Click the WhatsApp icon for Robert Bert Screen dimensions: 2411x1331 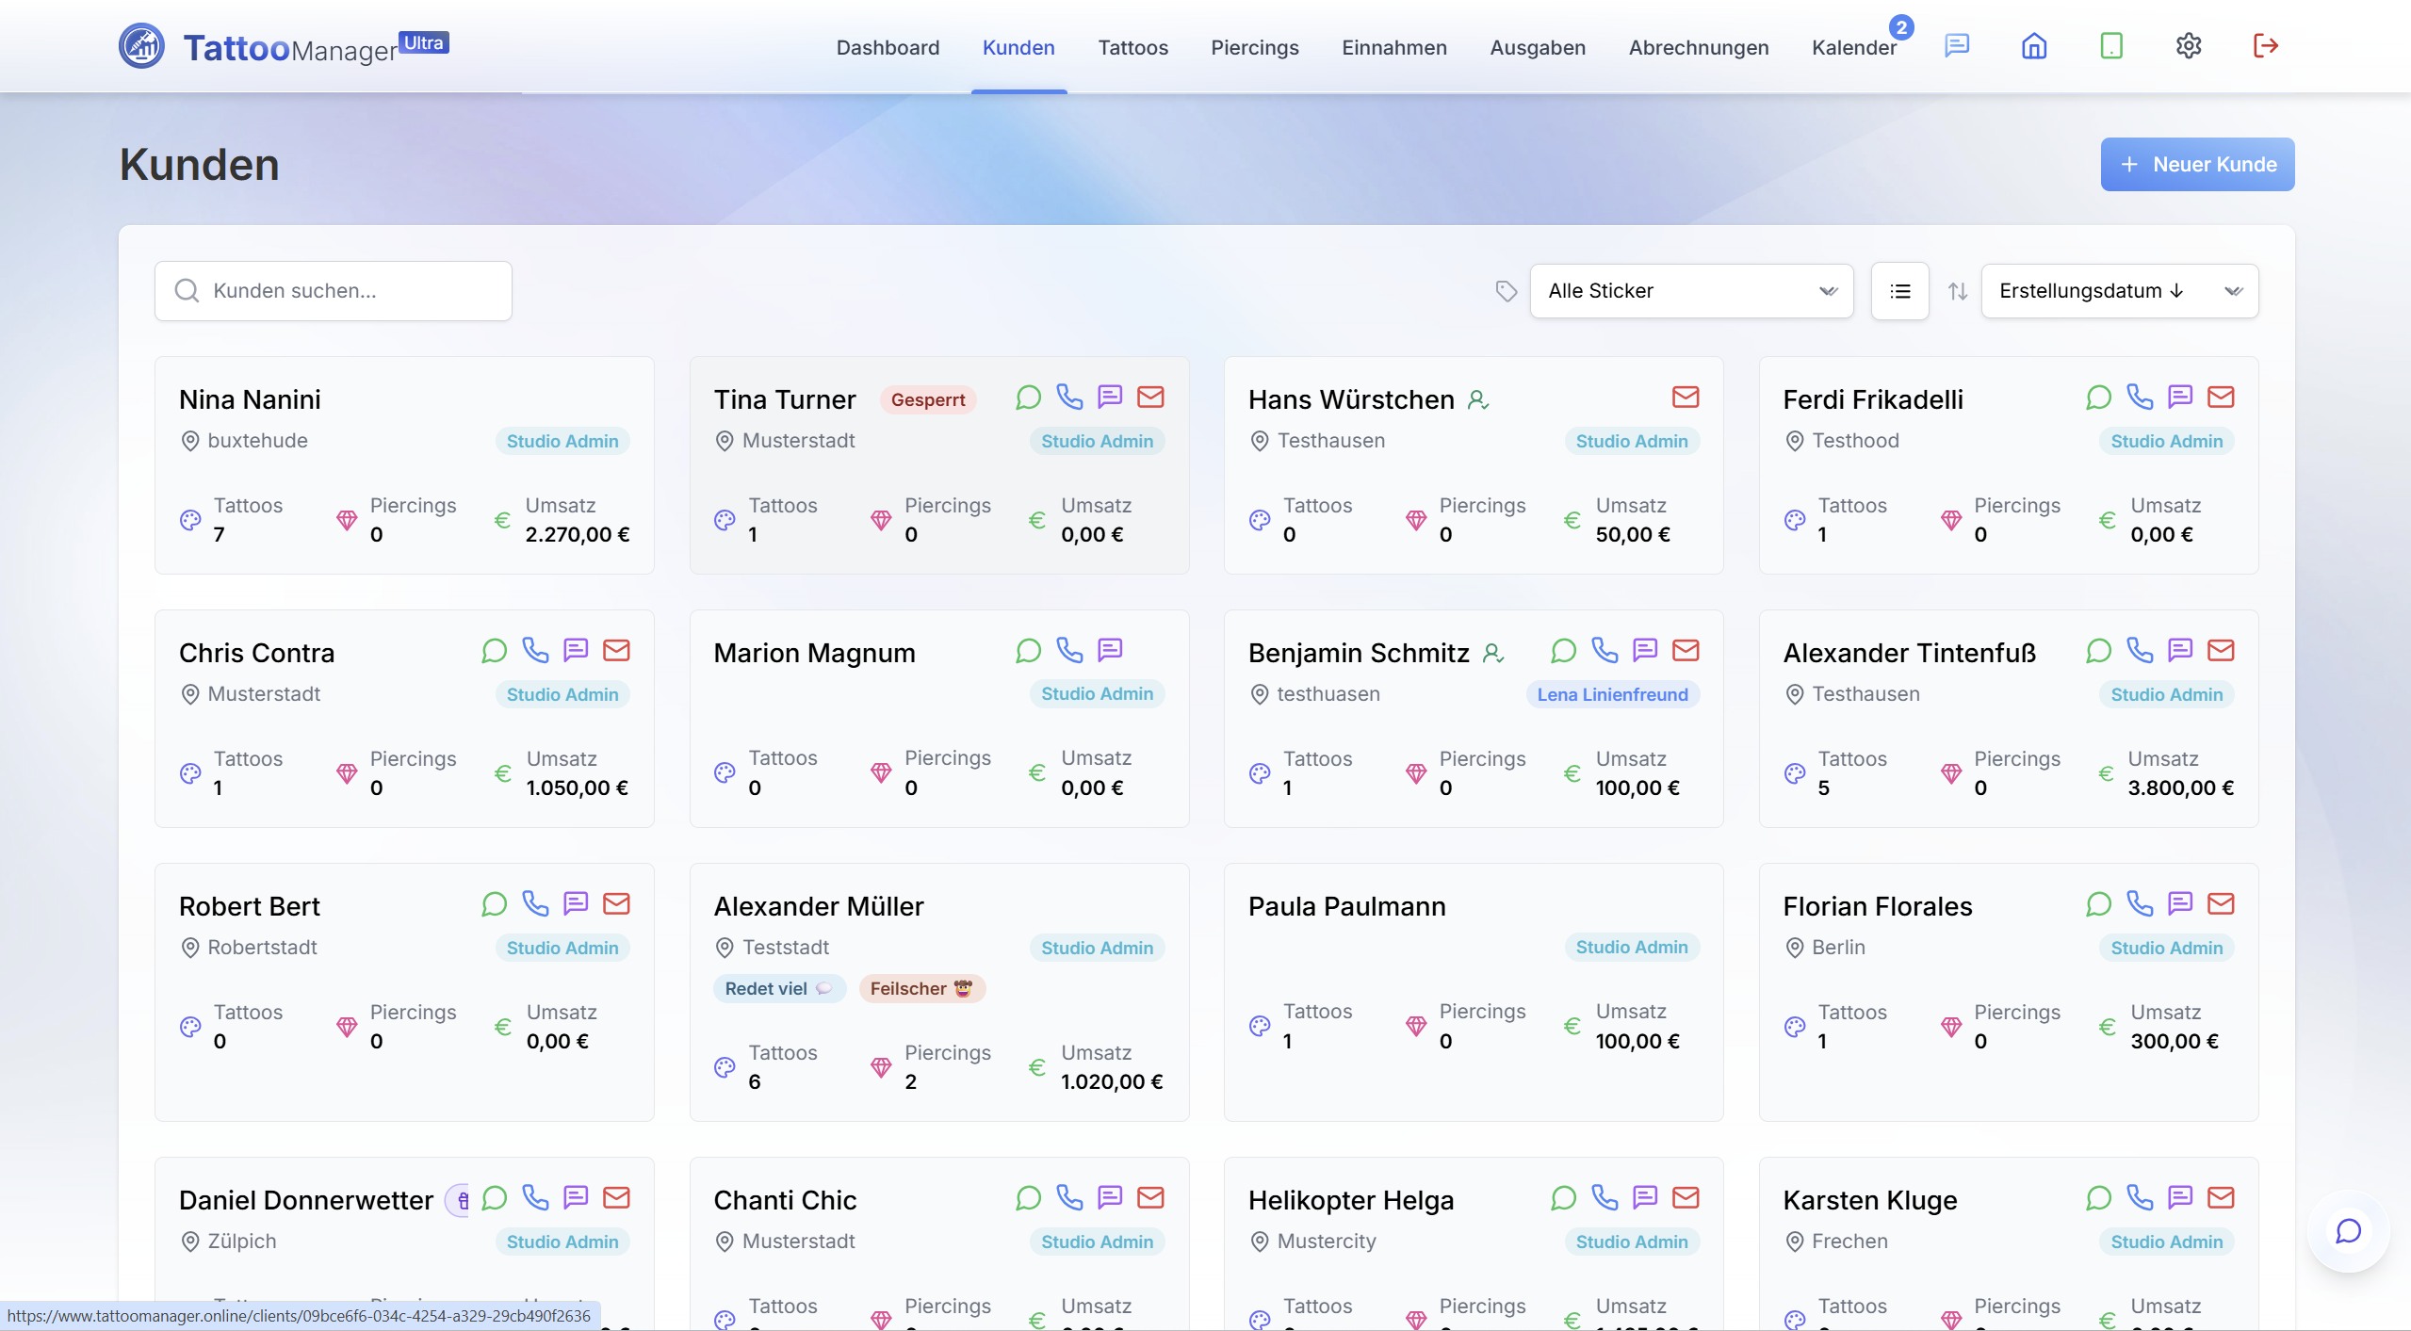pos(494,903)
